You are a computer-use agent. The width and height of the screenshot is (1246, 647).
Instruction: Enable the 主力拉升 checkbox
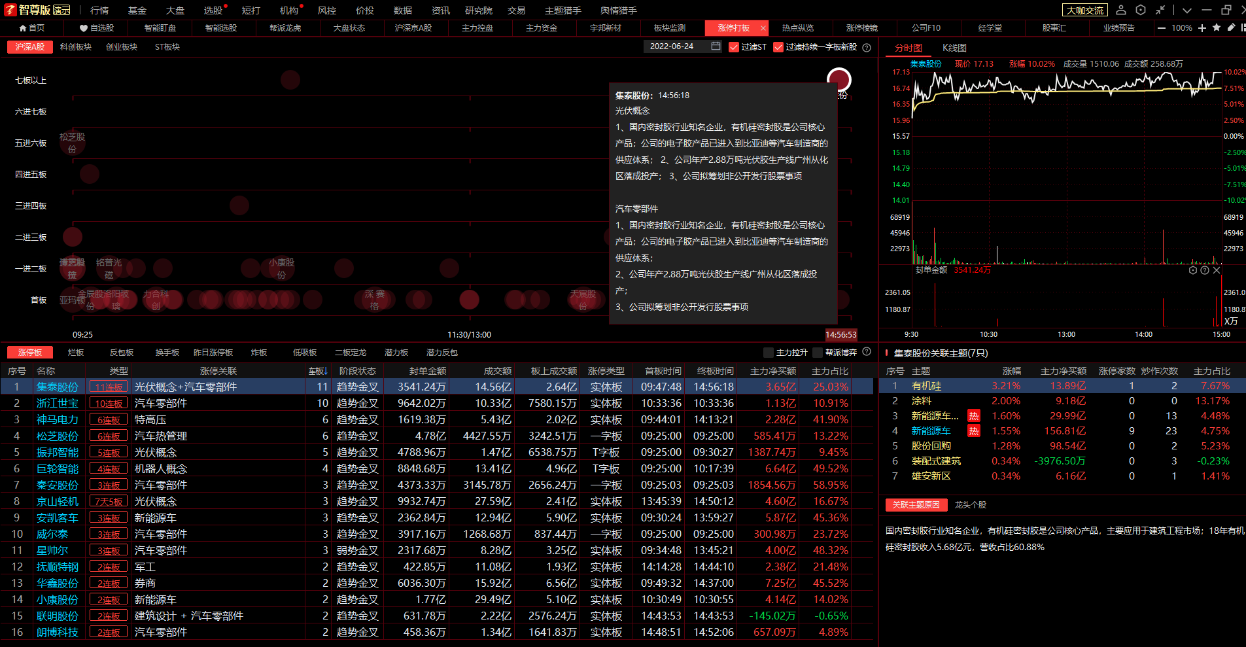coord(769,353)
